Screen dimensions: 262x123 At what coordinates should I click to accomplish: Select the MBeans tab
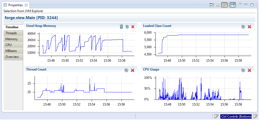[x=11, y=51]
